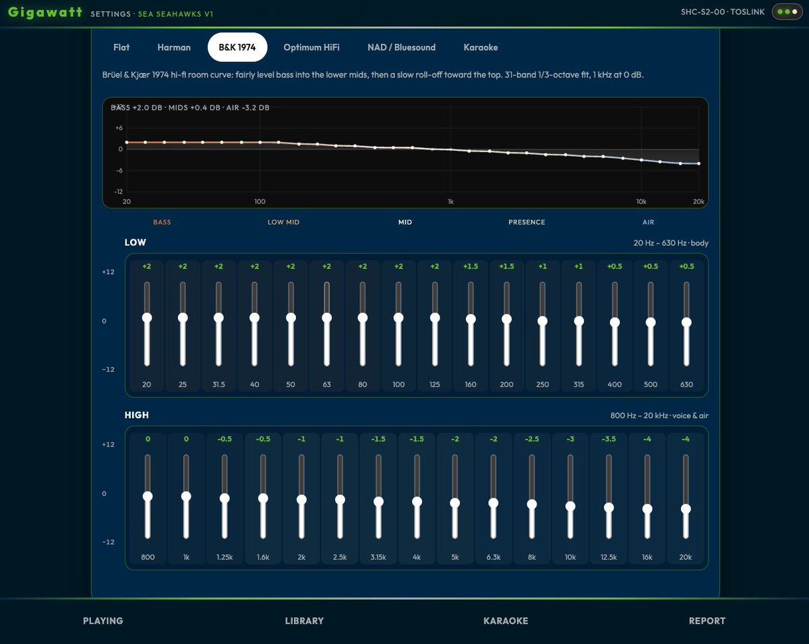The height and width of the screenshot is (644, 809).
Task: Click the 315 Hz slider handle
Action: pos(578,321)
